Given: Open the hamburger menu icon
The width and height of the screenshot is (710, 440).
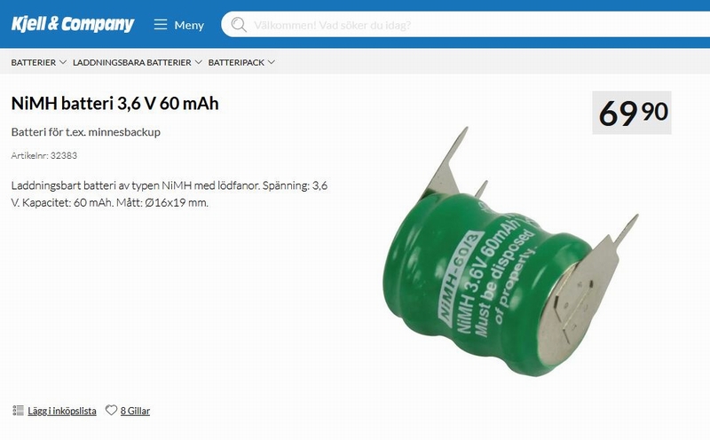Looking at the screenshot, I should [x=161, y=25].
